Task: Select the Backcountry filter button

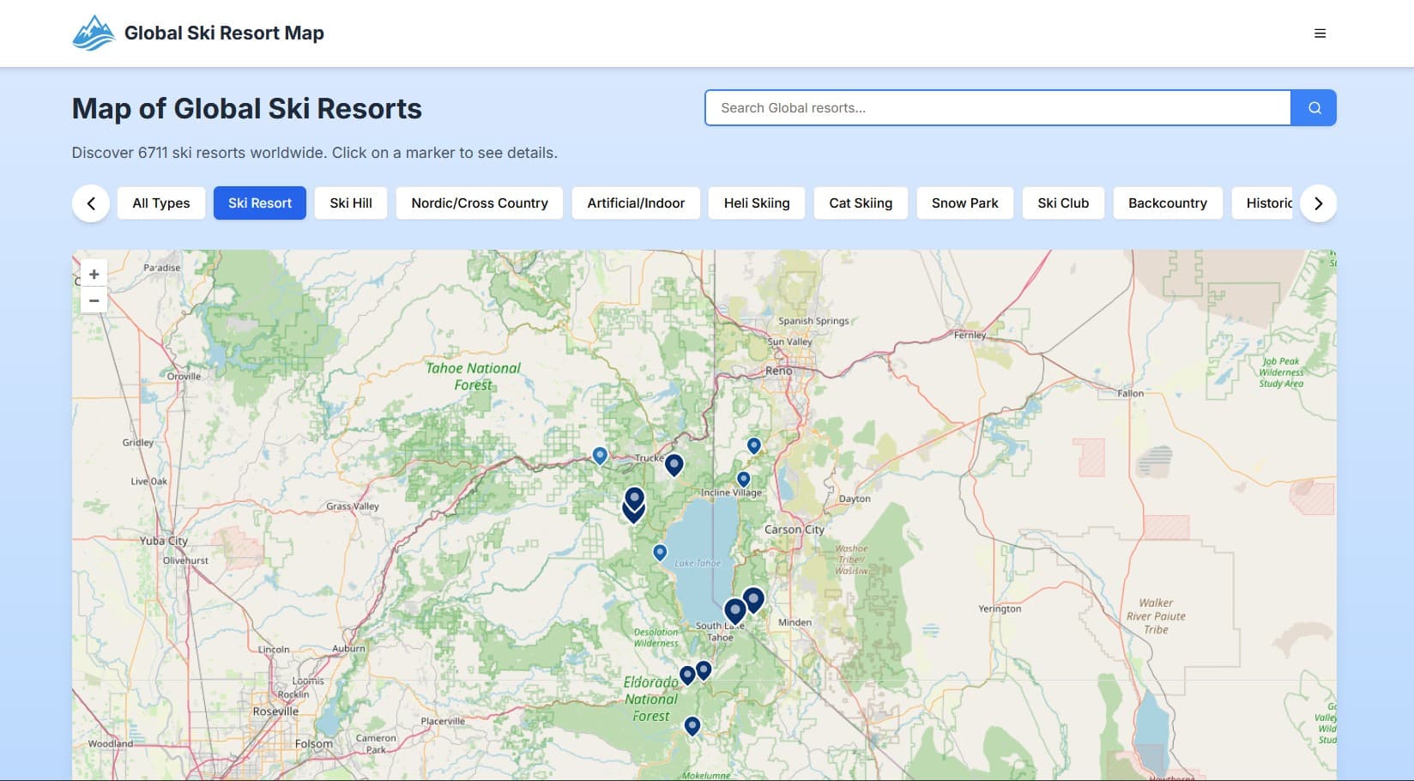Action: pos(1167,203)
